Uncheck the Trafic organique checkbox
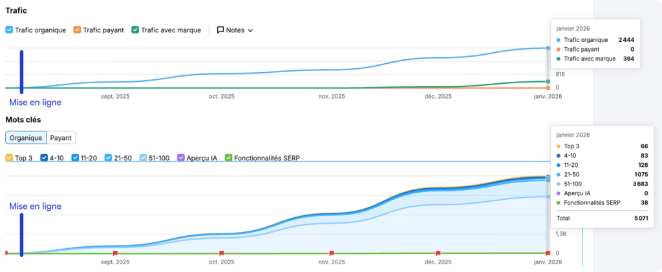 [x=9, y=30]
